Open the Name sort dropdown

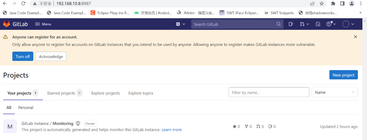(334, 92)
